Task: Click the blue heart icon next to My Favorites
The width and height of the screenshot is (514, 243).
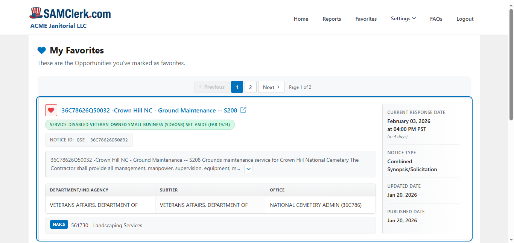Action: click(x=41, y=50)
